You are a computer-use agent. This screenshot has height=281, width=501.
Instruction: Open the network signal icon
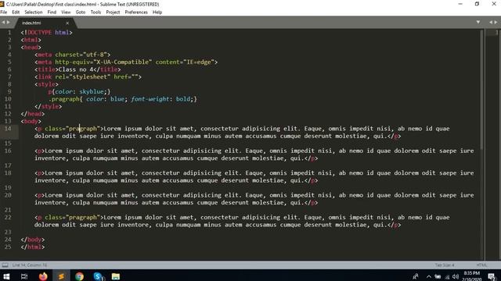(x=447, y=277)
